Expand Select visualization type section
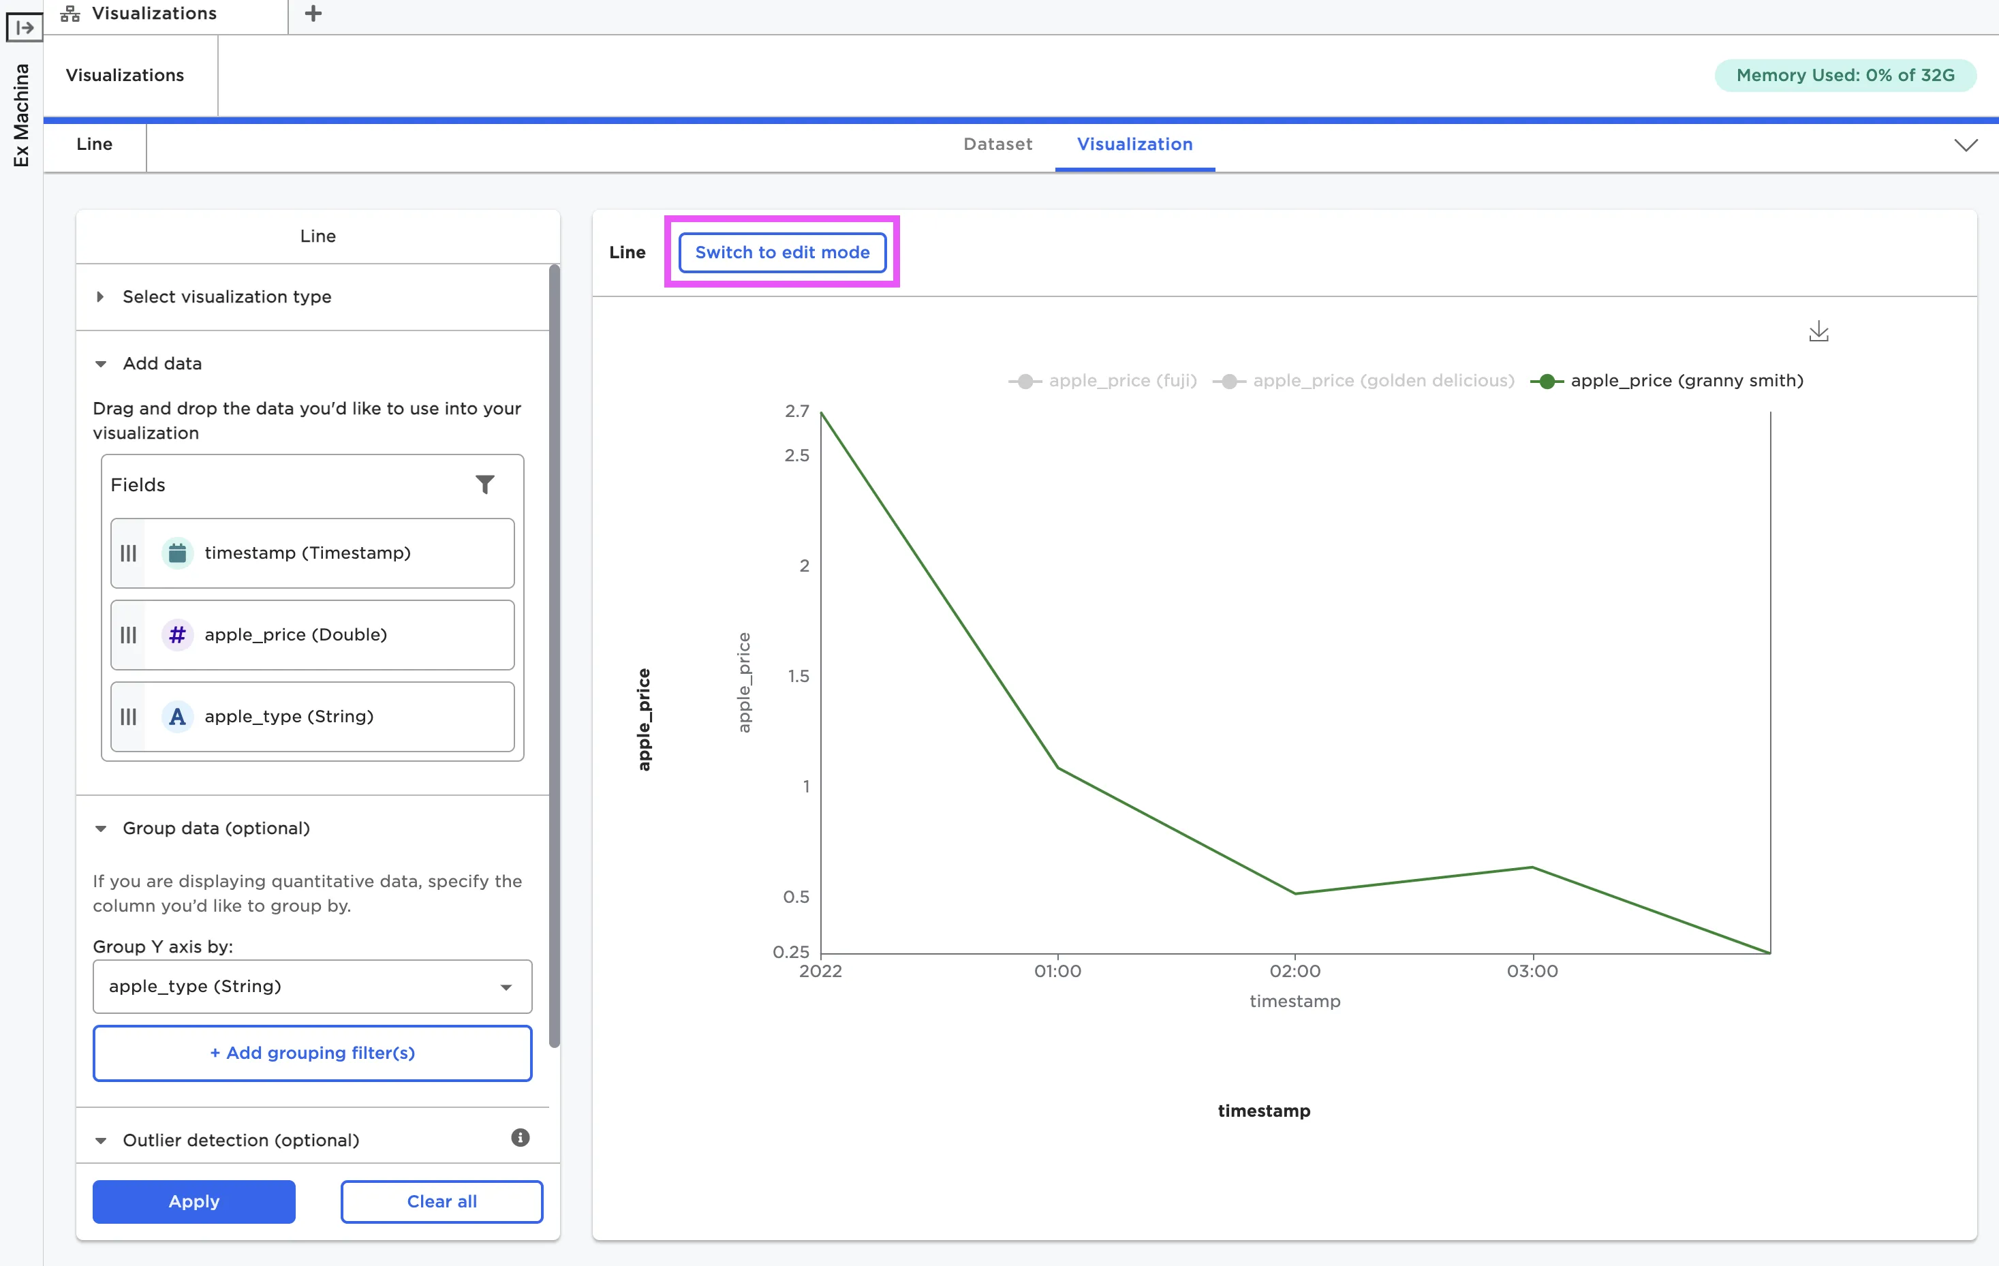 point(227,296)
